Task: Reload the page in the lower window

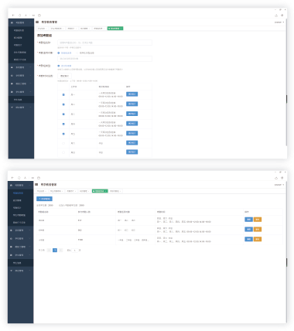Action: pos(19,178)
